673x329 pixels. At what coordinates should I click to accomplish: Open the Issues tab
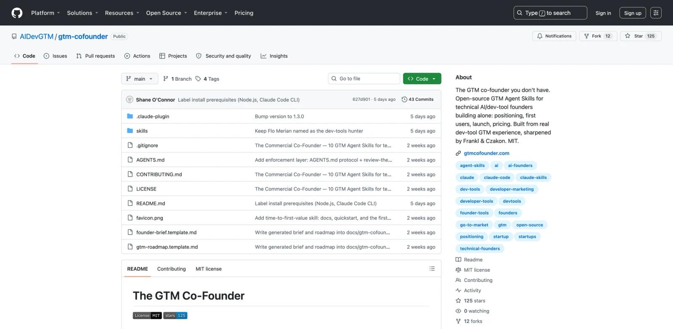click(x=55, y=56)
